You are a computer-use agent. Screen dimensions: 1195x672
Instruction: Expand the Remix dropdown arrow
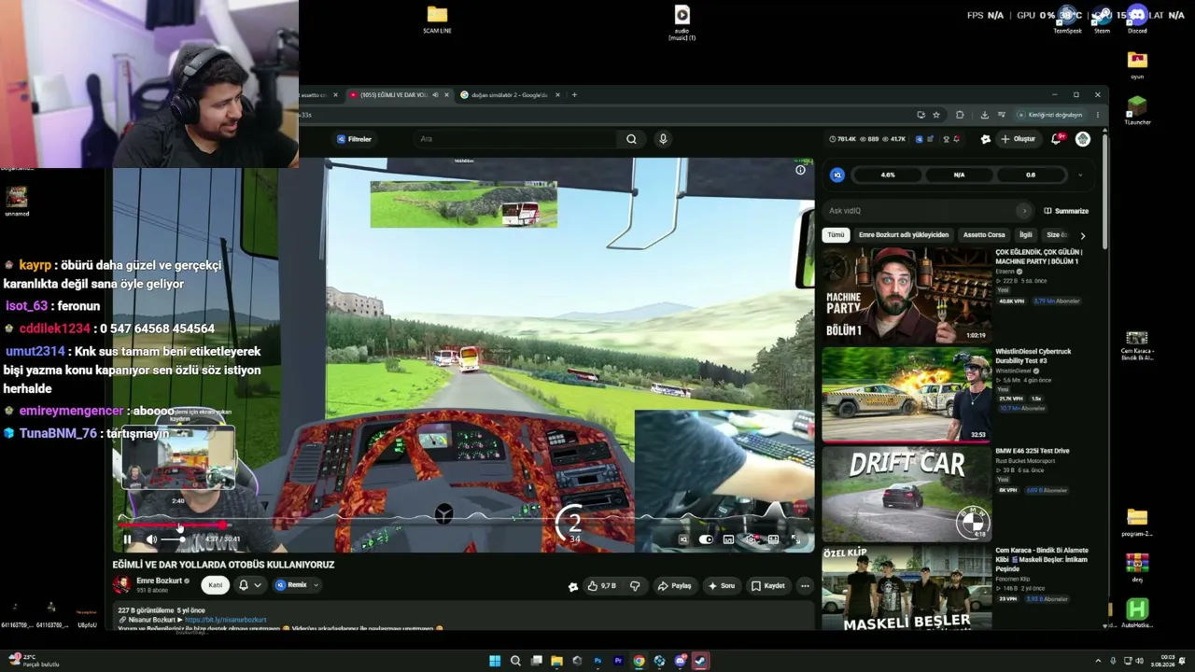click(x=316, y=585)
